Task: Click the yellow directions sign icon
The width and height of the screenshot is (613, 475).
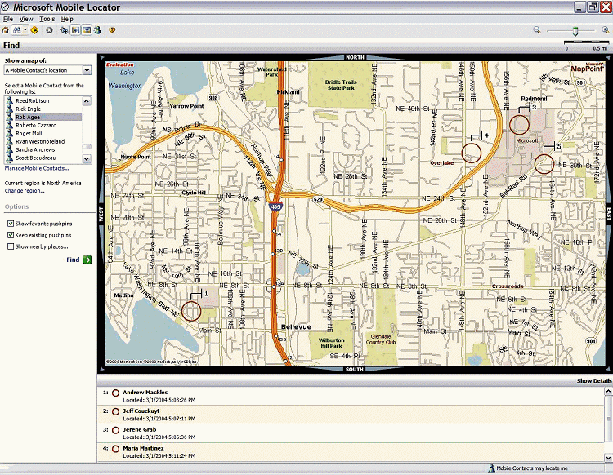Action: pyautogui.click(x=34, y=30)
